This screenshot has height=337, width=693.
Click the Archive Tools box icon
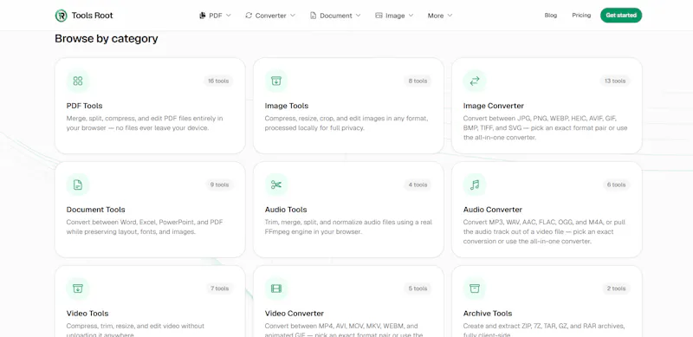[475, 288]
